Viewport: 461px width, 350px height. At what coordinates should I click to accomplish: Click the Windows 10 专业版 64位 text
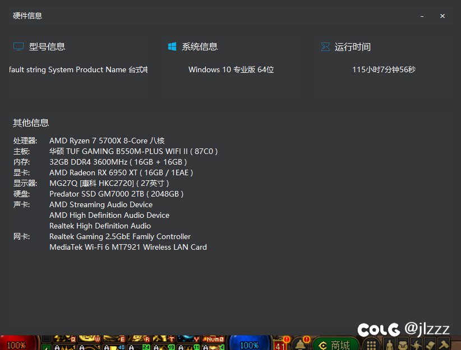pyautogui.click(x=231, y=69)
